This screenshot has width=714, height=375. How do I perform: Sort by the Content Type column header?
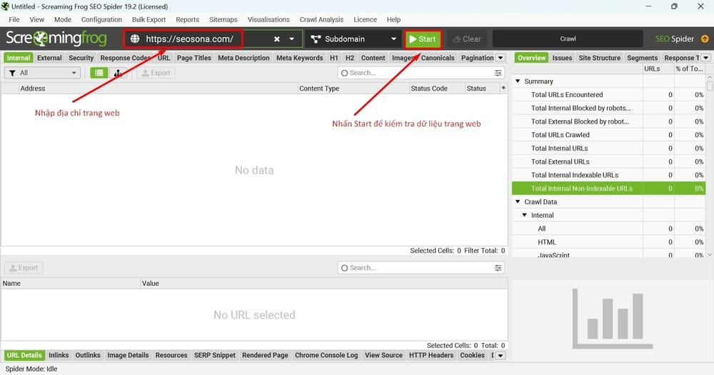click(x=353, y=89)
